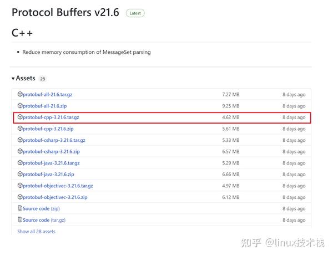Click file-zip icon beside Source code (tar.gz)
The width and height of the screenshot is (333, 256).
tap(20, 220)
